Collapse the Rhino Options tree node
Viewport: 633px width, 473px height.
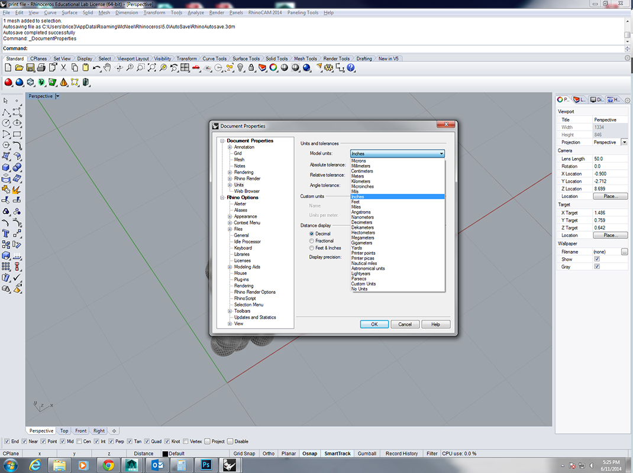(x=222, y=197)
